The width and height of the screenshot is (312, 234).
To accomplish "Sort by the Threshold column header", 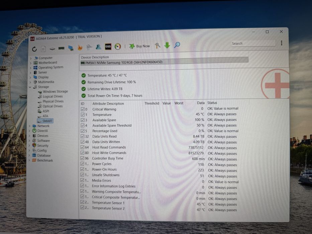I will 151,103.
